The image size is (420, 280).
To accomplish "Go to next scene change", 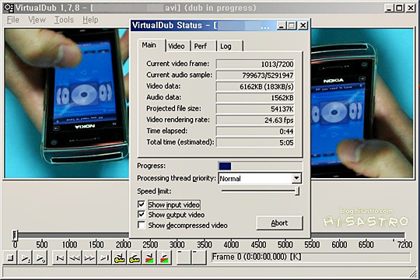I will (x=164, y=257).
